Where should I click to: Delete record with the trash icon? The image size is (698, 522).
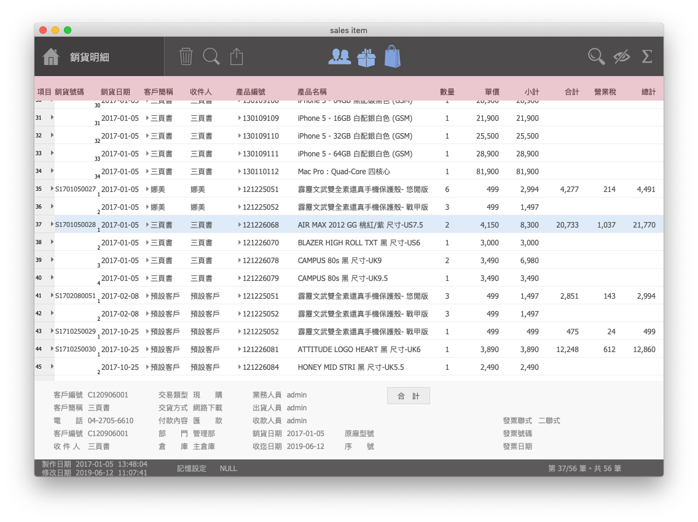click(x=186, y=57)
